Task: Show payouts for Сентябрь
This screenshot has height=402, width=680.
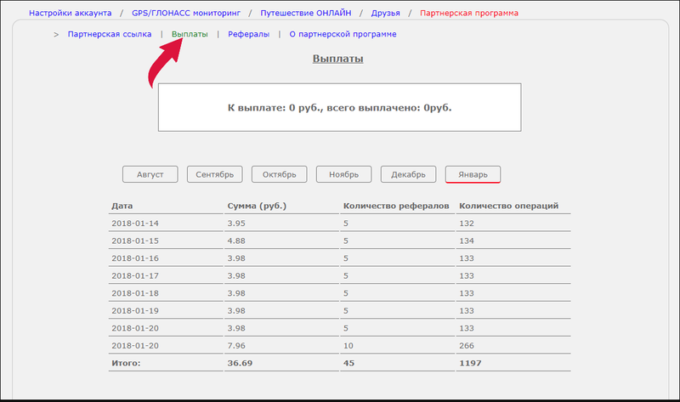Action: (x=214, y=174)
